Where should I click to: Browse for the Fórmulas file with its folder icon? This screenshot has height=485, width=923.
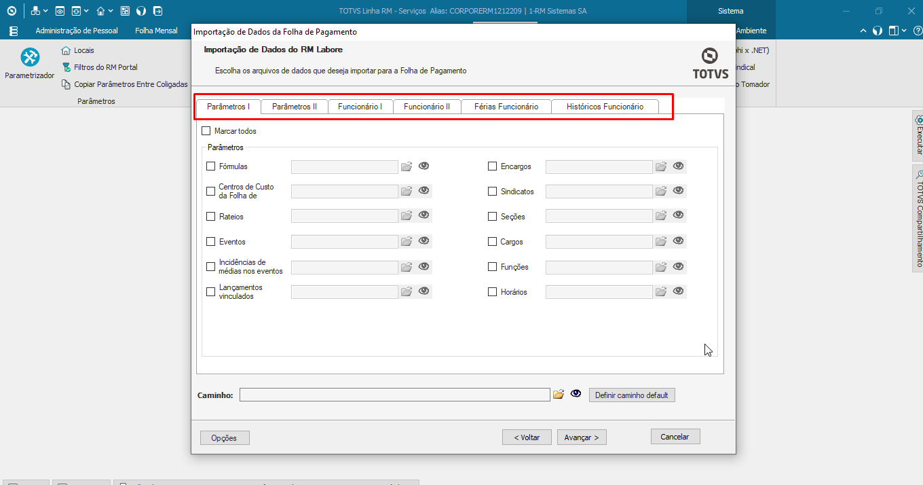pyautogui.click(x=407, y=166)
